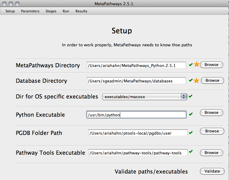Click the 'Validate paths/executables' text
The height and width of the screenshot is (180, 229).
click(151, 172)
